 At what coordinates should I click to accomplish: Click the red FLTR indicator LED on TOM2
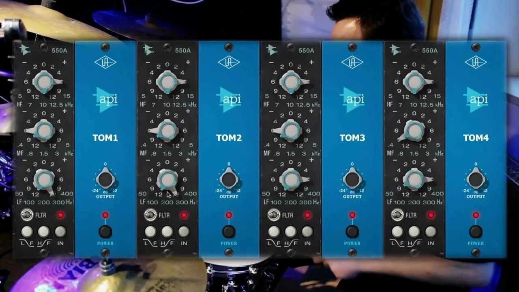click(184, 215)
